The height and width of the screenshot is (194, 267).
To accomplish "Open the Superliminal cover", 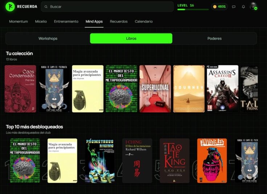I will click(155, 89).
